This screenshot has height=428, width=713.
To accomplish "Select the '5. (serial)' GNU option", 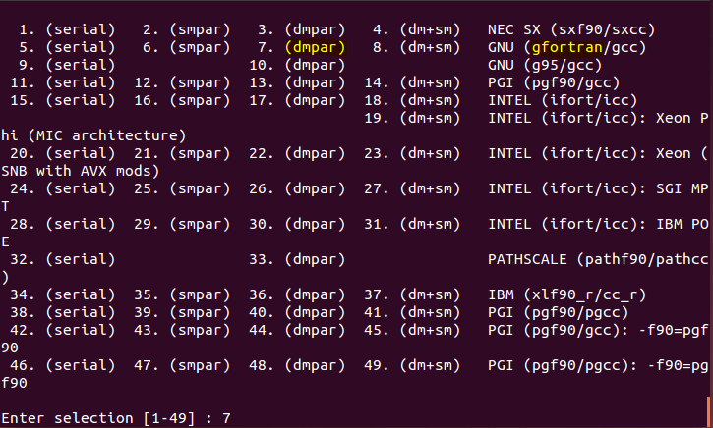I will tap(67, 48).
